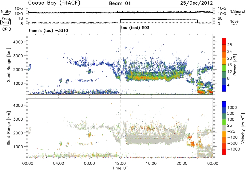Click the dotted line sample under Nave
This screenshot has width=246, height=170.
pyautogui.click(x=234, y=25)
